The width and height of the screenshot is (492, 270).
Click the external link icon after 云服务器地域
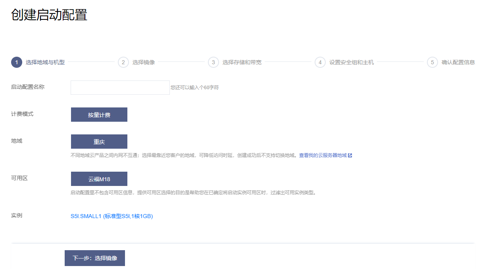pos(350,155)
